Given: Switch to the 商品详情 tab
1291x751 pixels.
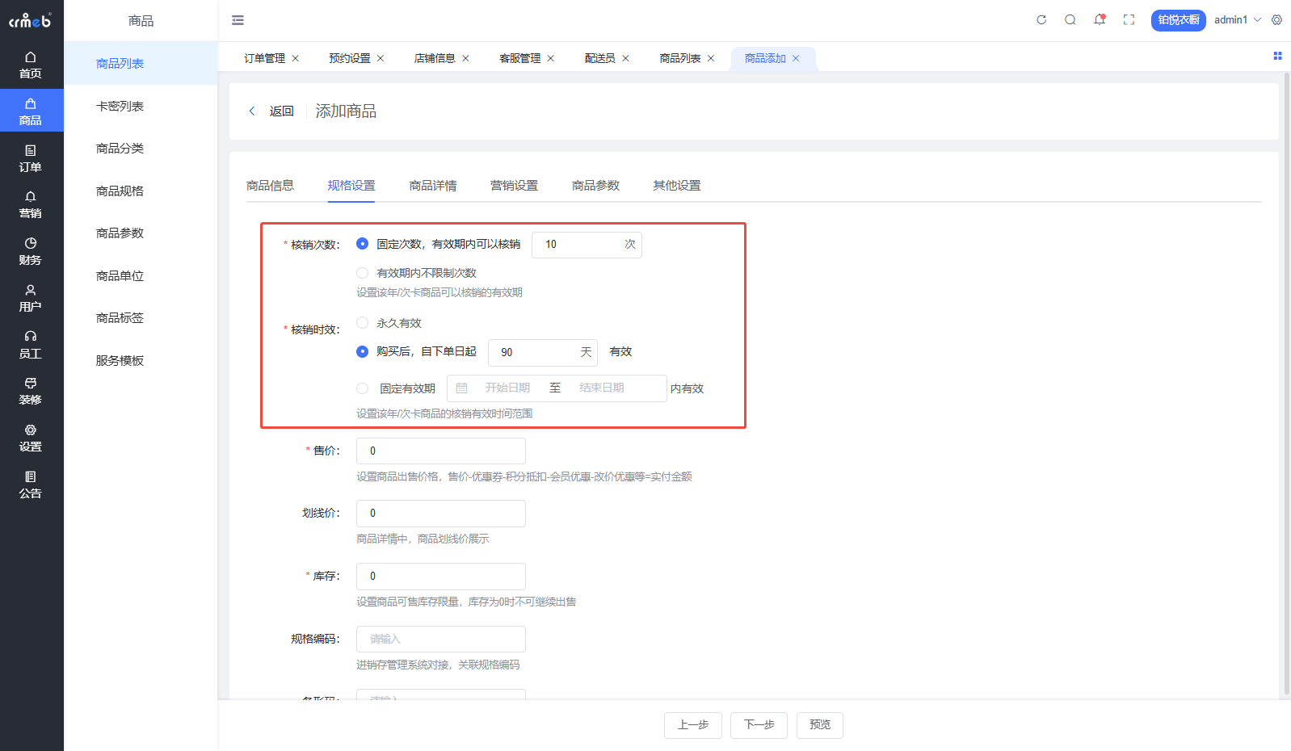Looking at the screenshot, I should click(433, 186).
